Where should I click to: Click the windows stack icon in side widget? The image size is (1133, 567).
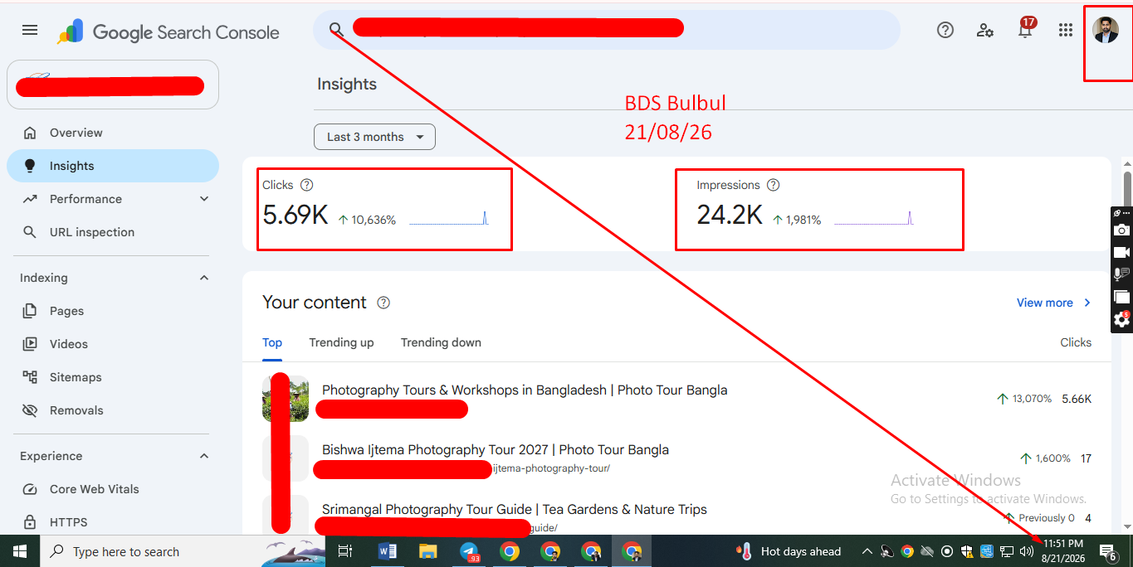pos(1121,297)
